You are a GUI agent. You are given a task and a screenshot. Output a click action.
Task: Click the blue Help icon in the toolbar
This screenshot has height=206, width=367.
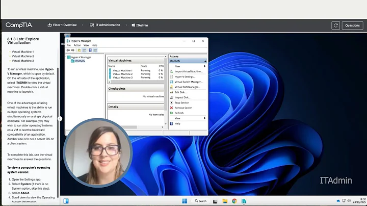tap(90, 50)
